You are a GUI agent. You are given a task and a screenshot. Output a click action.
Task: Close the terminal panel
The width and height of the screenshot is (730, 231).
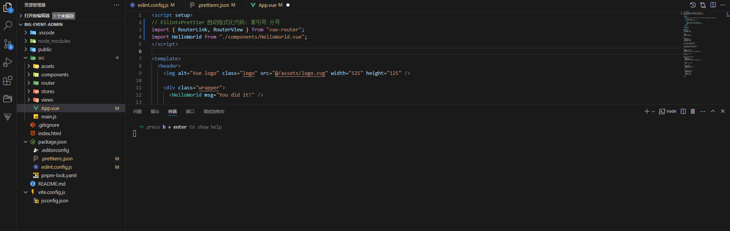(x=723, y=111)
